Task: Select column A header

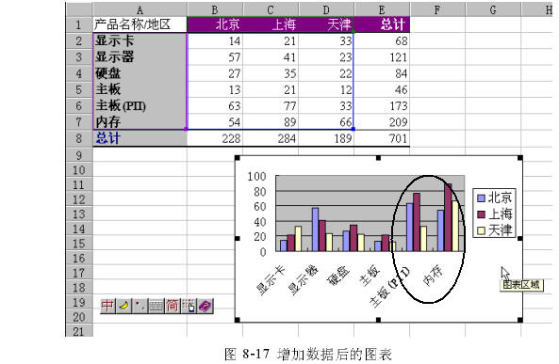Action: coord(140,9)
